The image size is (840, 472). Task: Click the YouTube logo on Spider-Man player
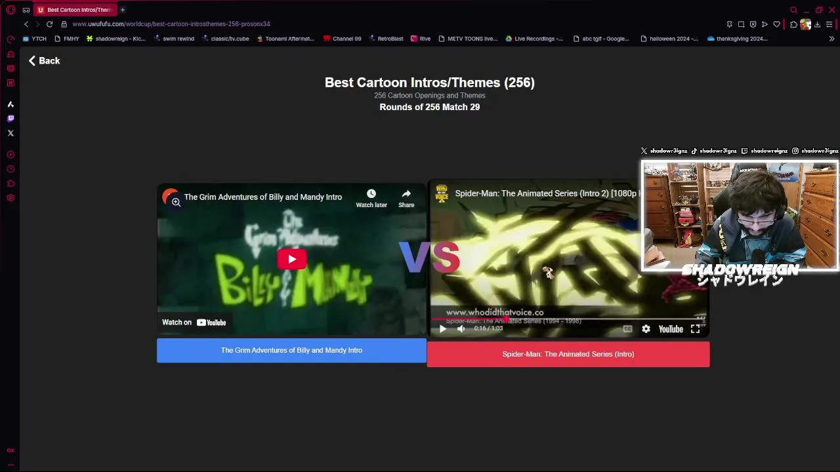(x=671, y=329)
